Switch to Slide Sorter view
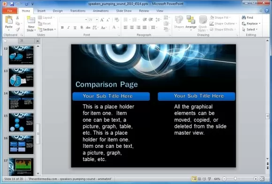This screenshot has width=272, height=184. 199,179
